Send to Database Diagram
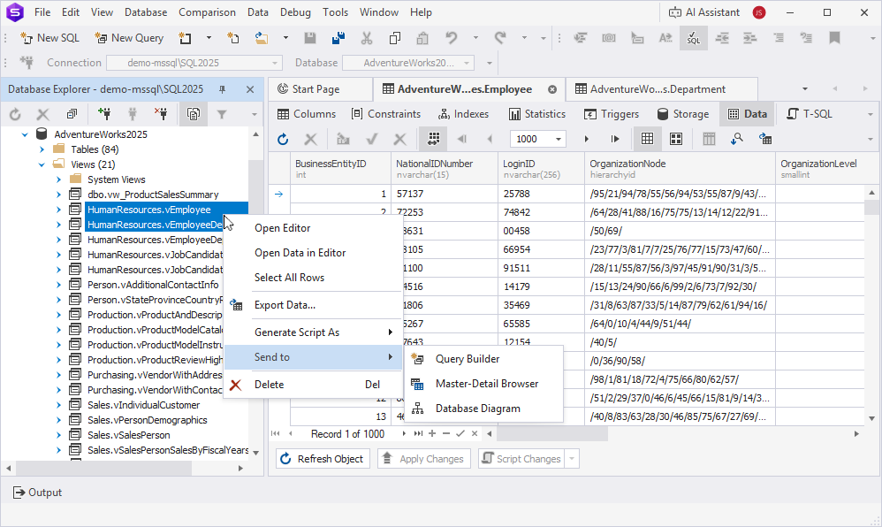The image size is (882, 527). (483, 409)
